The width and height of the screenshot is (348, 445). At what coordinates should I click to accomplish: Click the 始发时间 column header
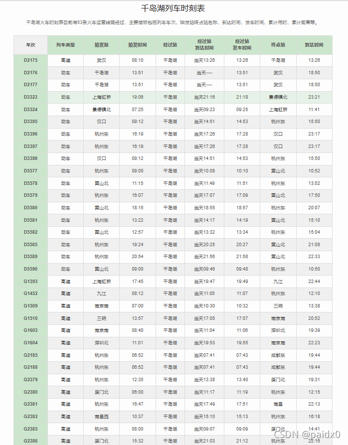pyautogui.click(x=138, y=45)
